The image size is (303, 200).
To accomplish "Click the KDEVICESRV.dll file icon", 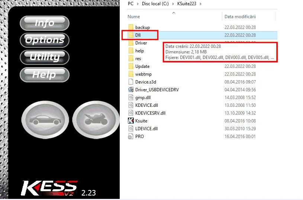I will click(131, 113).
